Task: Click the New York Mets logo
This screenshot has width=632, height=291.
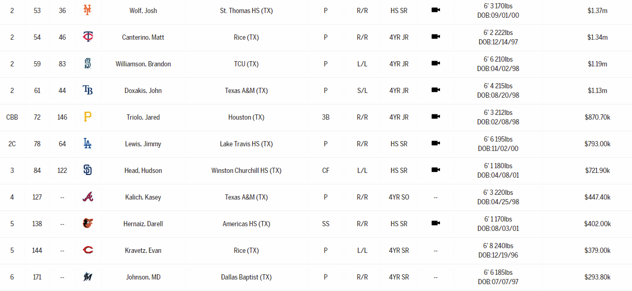Action: [x=87, y=10]
